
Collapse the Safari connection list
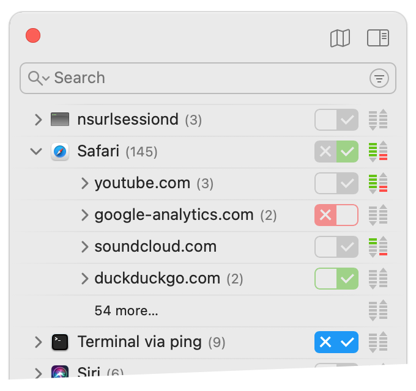tap(36, 152)
